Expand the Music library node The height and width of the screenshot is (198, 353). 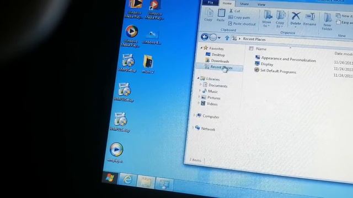(x=200, y=90)
